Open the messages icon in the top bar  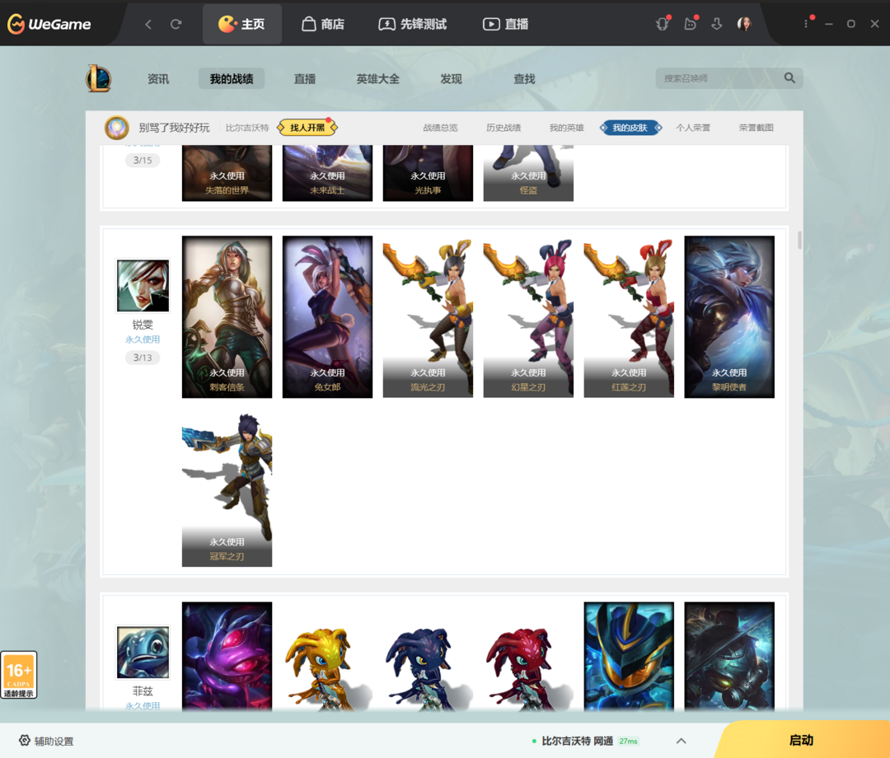click(x=691, y=24)
